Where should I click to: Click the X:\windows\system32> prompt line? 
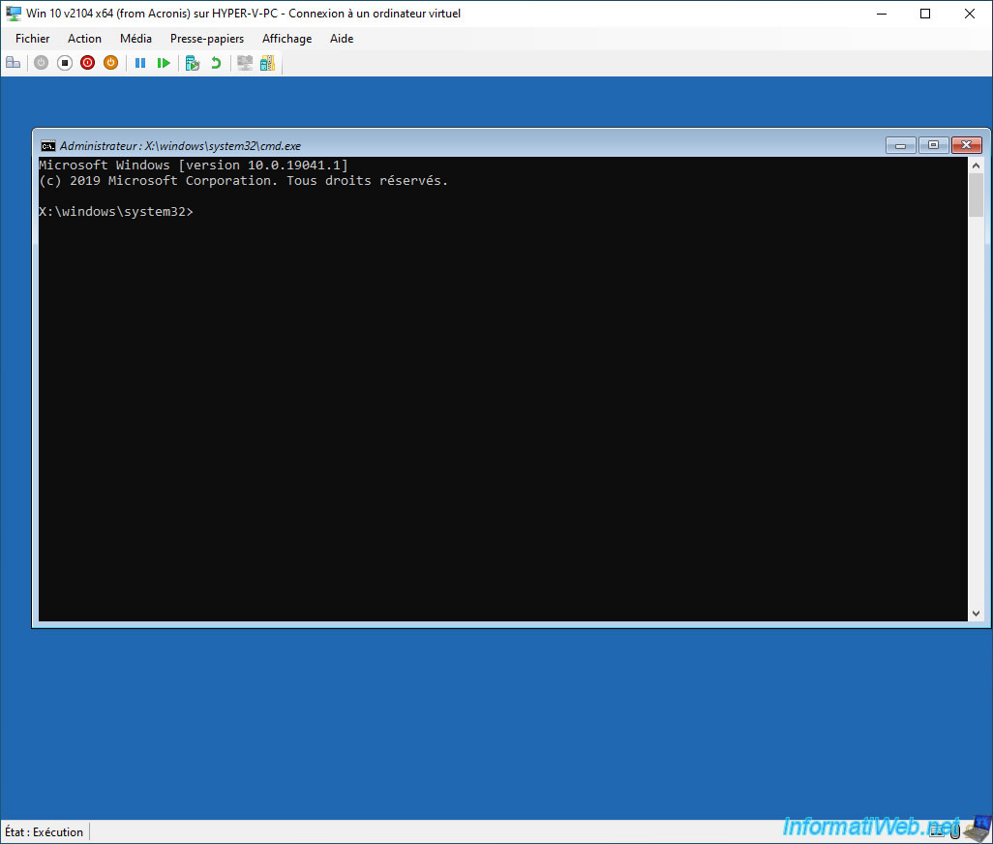(116, 211)
